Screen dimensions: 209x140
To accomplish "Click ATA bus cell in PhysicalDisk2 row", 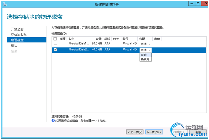I will [107, 50].
